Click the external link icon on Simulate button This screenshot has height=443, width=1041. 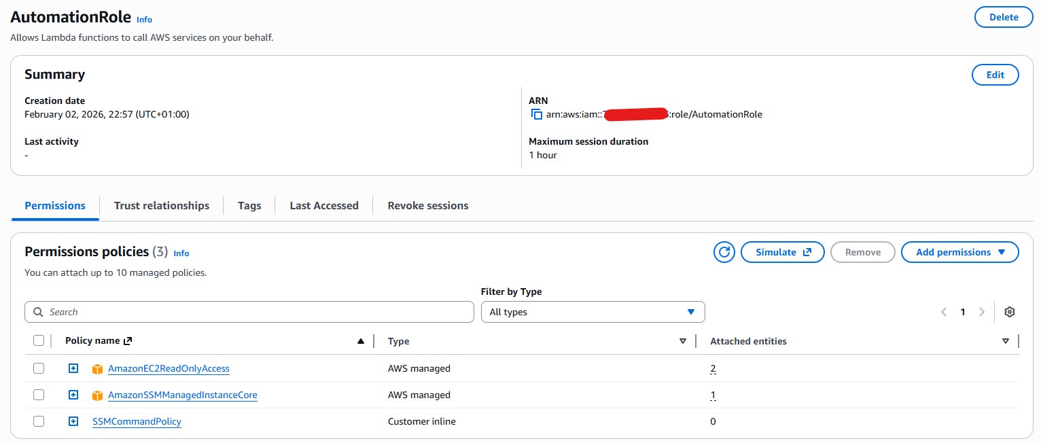[x=806, y=251]
